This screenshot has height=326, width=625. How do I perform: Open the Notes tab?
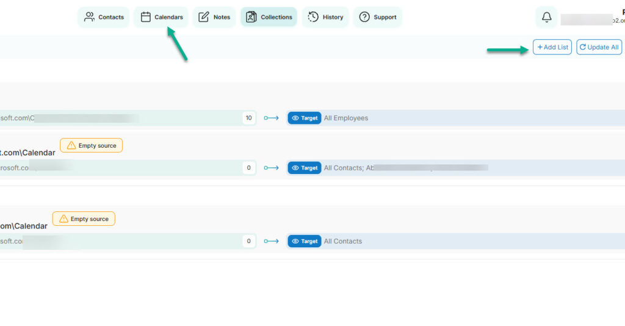(x=214, y=17)
